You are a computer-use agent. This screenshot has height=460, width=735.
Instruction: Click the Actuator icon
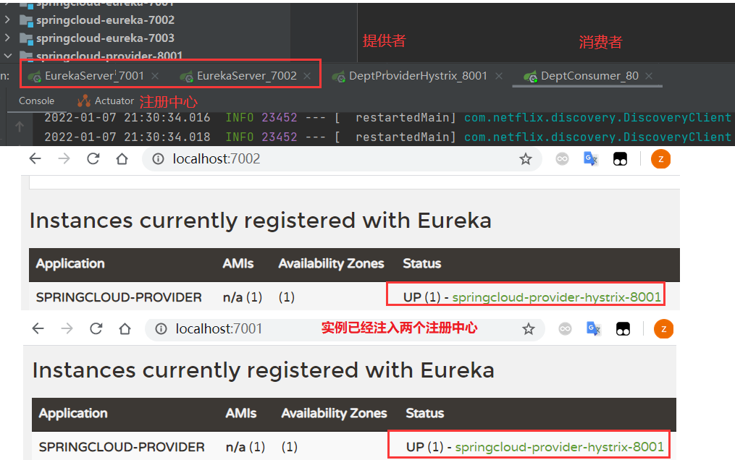pos(84,101)
